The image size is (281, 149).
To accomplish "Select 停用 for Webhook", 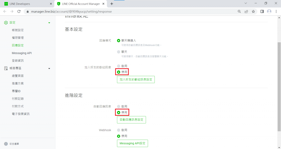I will pyautogui.click(x=119, y=136).
